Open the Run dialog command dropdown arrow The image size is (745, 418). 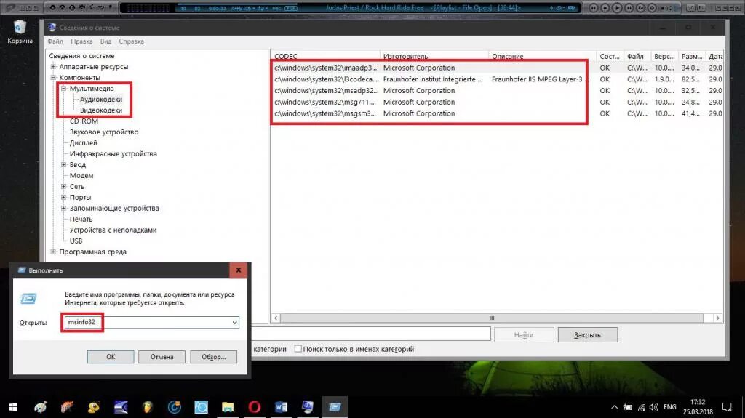234,323
